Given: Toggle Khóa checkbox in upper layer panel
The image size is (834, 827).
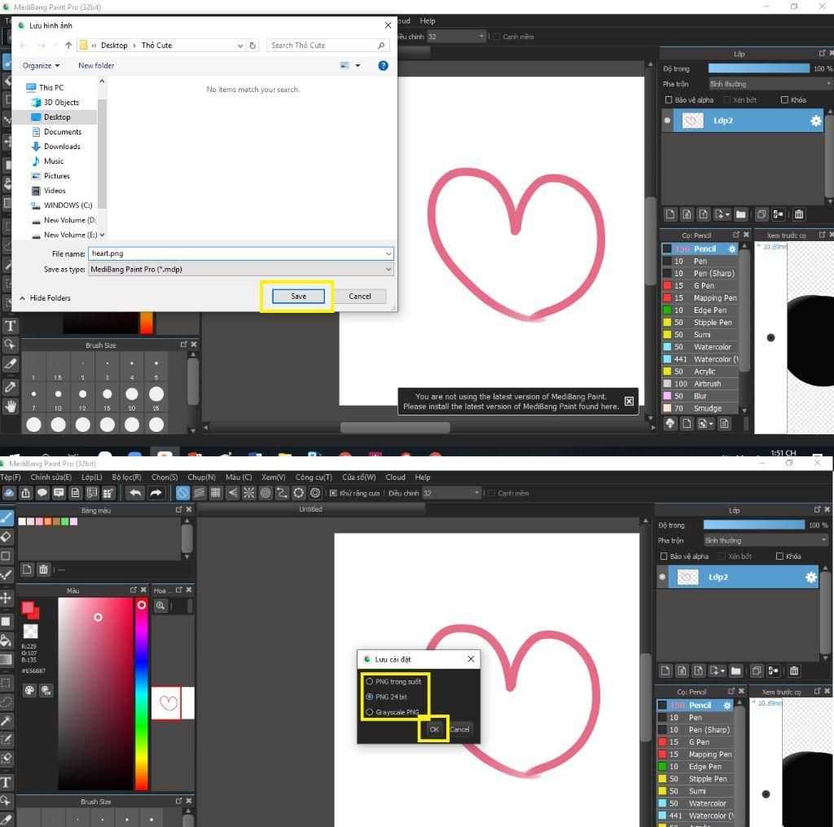Looking at the screenshot, I should point(784,100).
